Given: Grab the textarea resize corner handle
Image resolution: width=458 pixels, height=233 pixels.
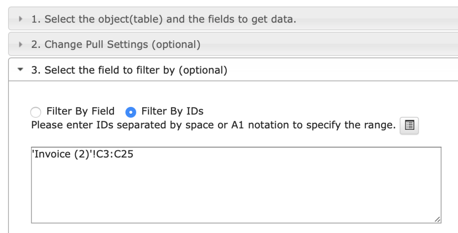Looking at the screenshot, I should (x=437, y=220).
